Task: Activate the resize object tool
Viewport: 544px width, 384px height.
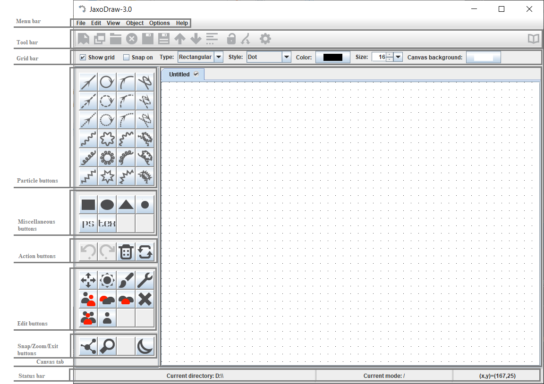Action: [x=107, y=280]
